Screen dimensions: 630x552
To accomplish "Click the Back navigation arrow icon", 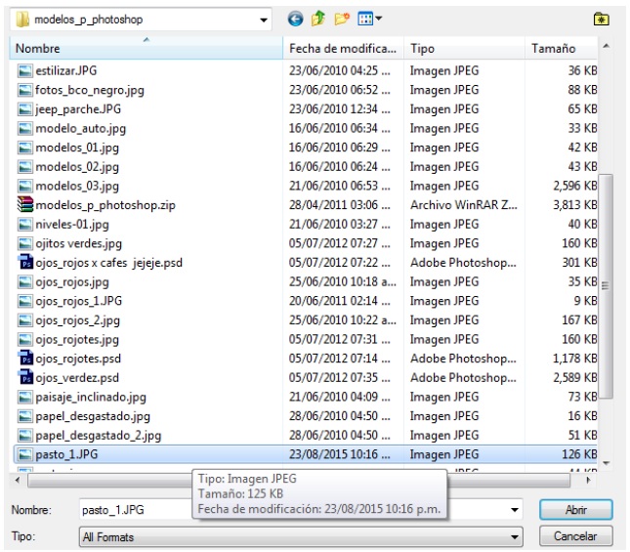I will (x=295, y=19).
